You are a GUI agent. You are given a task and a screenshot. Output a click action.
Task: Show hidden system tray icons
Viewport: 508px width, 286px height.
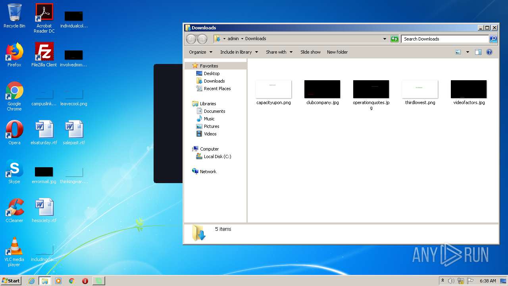click(x=443, y=281)
